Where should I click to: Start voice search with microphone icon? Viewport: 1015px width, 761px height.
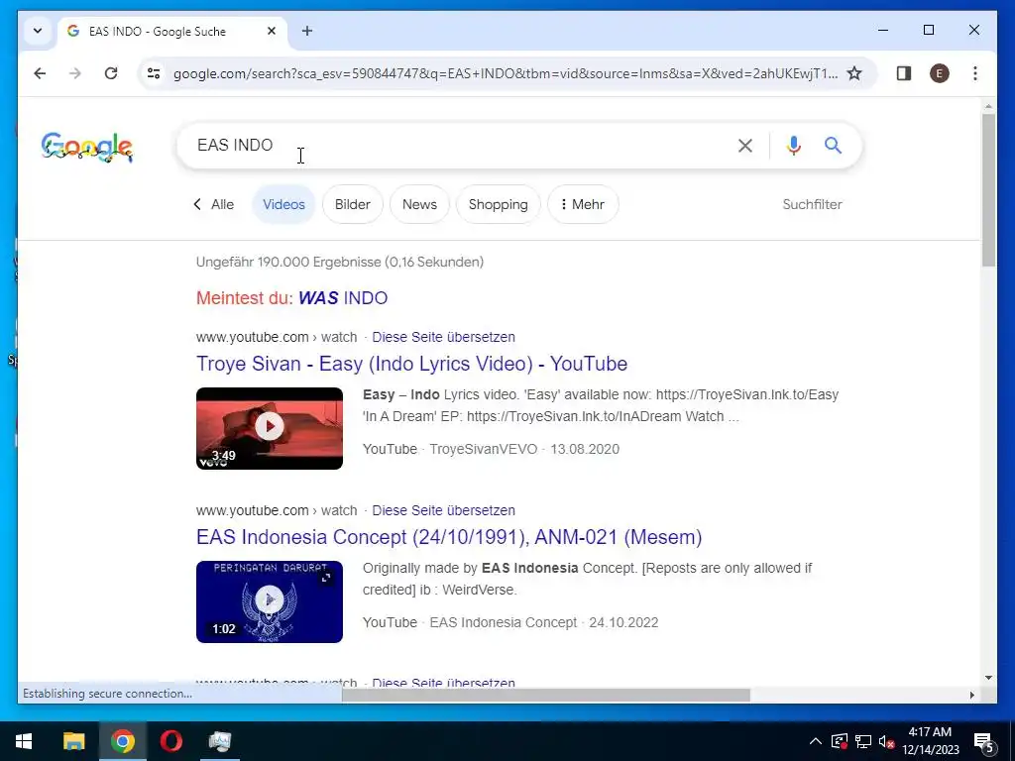pos(794,146)
